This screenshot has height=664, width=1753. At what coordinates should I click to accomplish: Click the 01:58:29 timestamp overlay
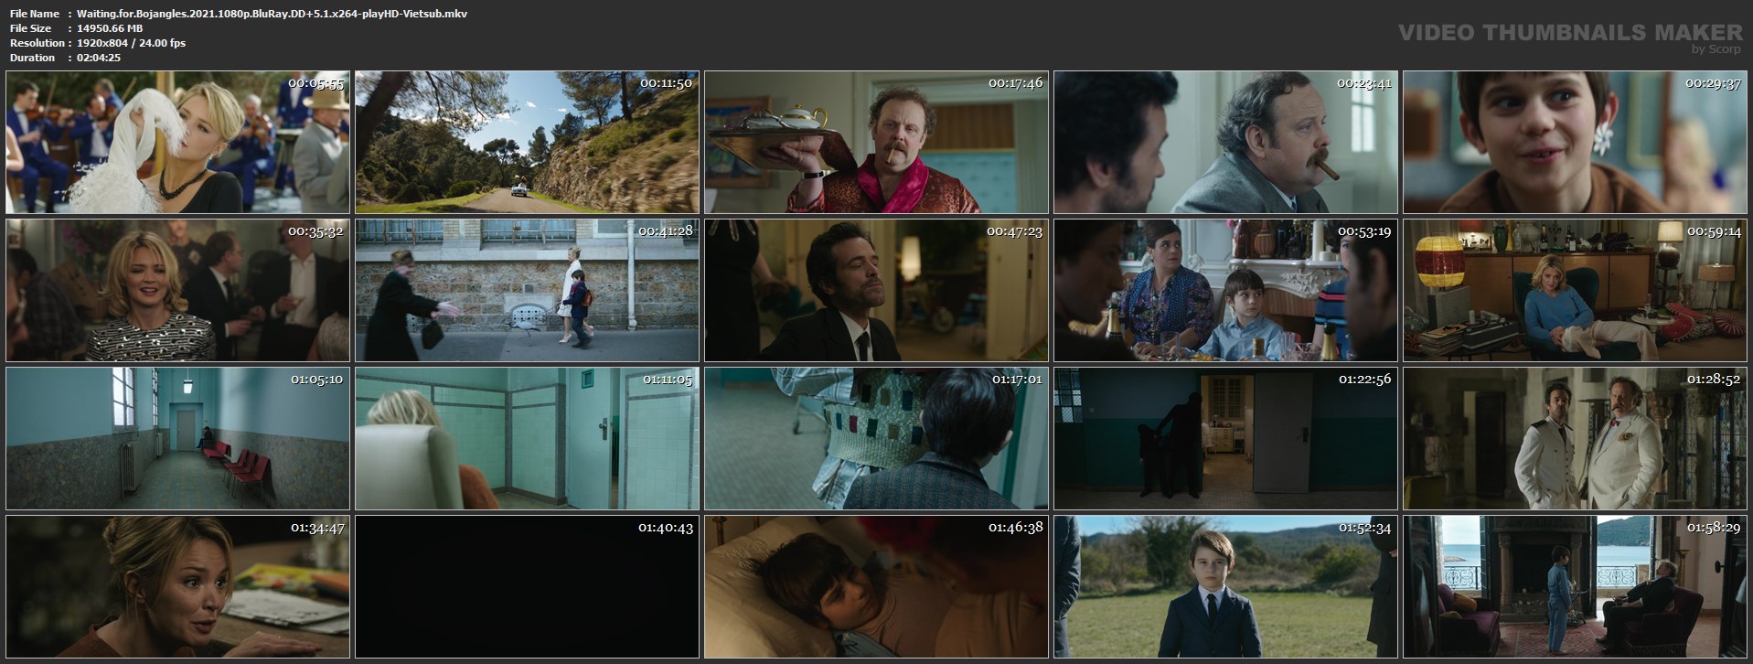(1715, 528)
